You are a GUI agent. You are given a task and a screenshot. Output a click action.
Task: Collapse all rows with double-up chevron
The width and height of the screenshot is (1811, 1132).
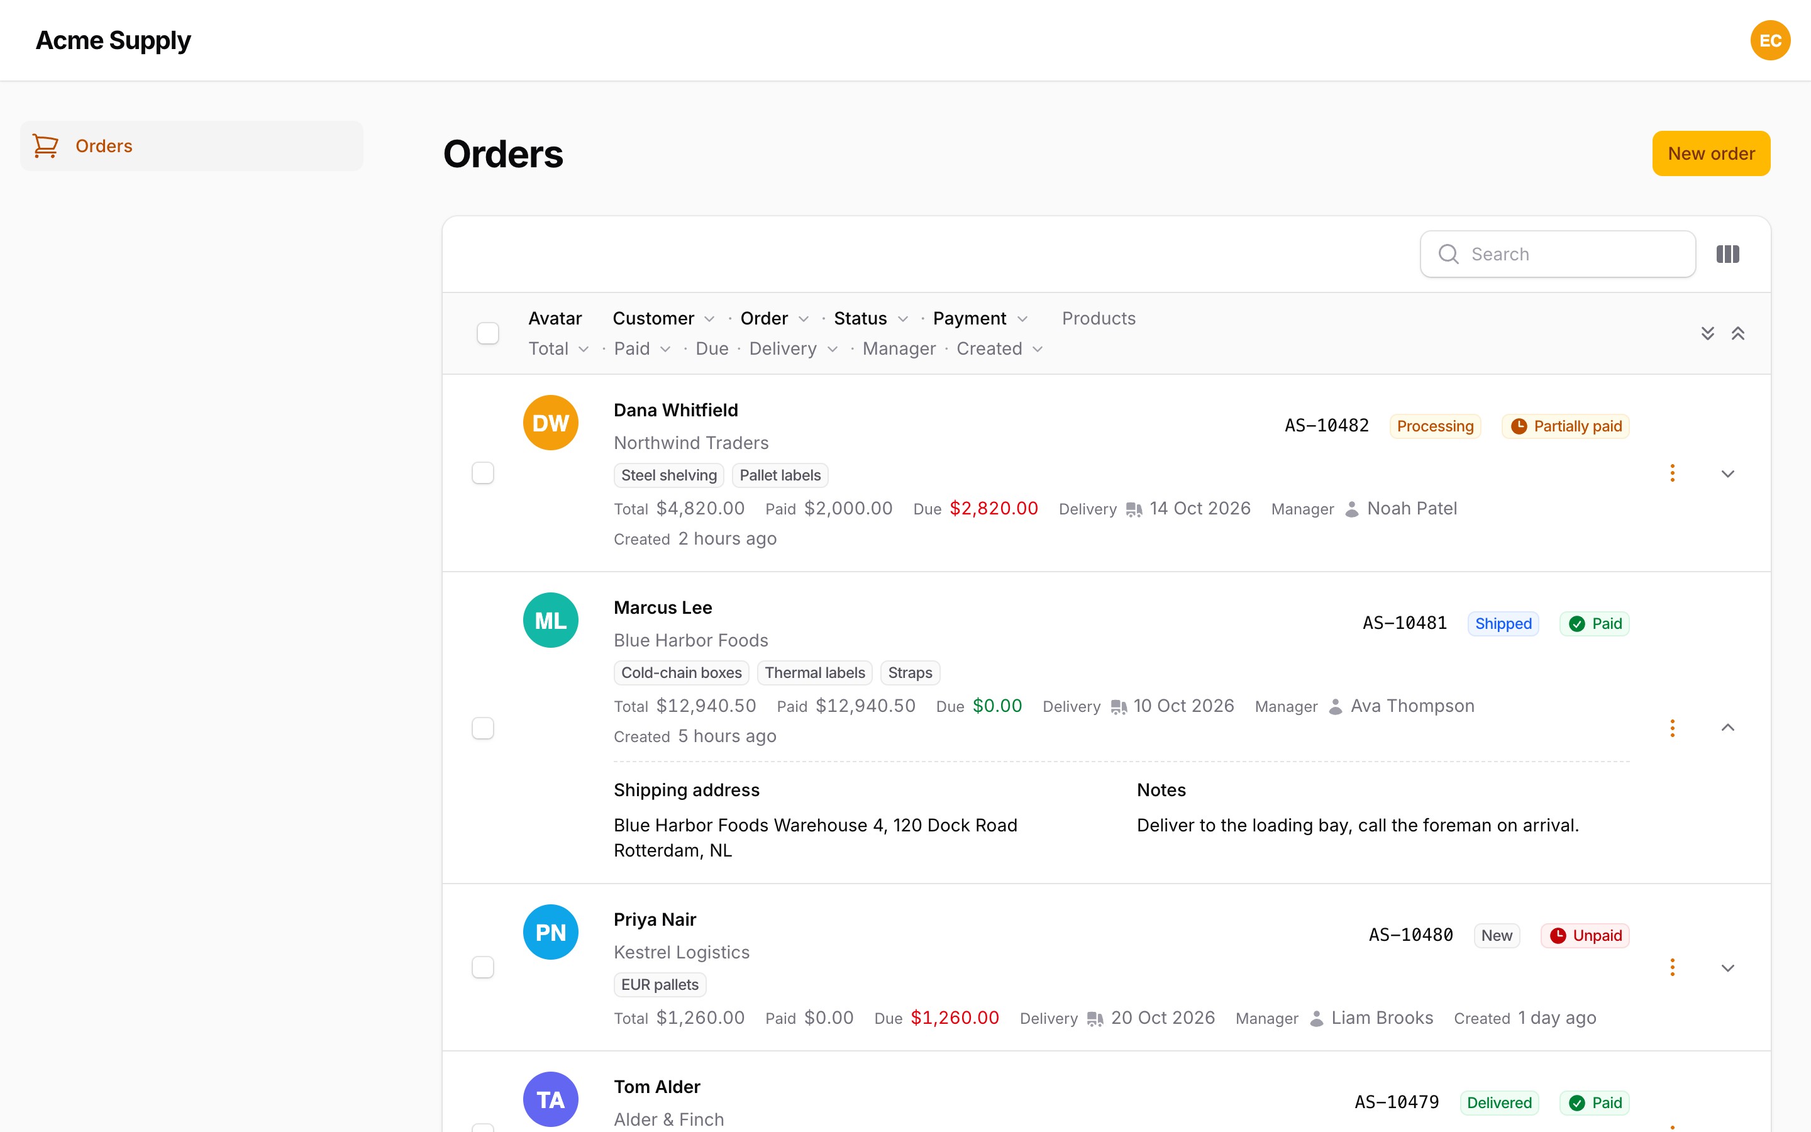1737,333
